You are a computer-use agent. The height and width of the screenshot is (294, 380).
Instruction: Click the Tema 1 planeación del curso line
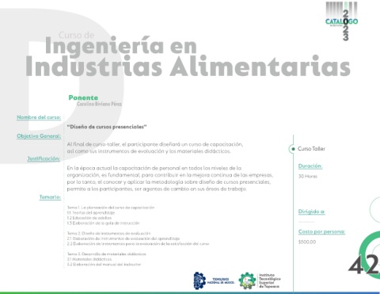point(111,208)
